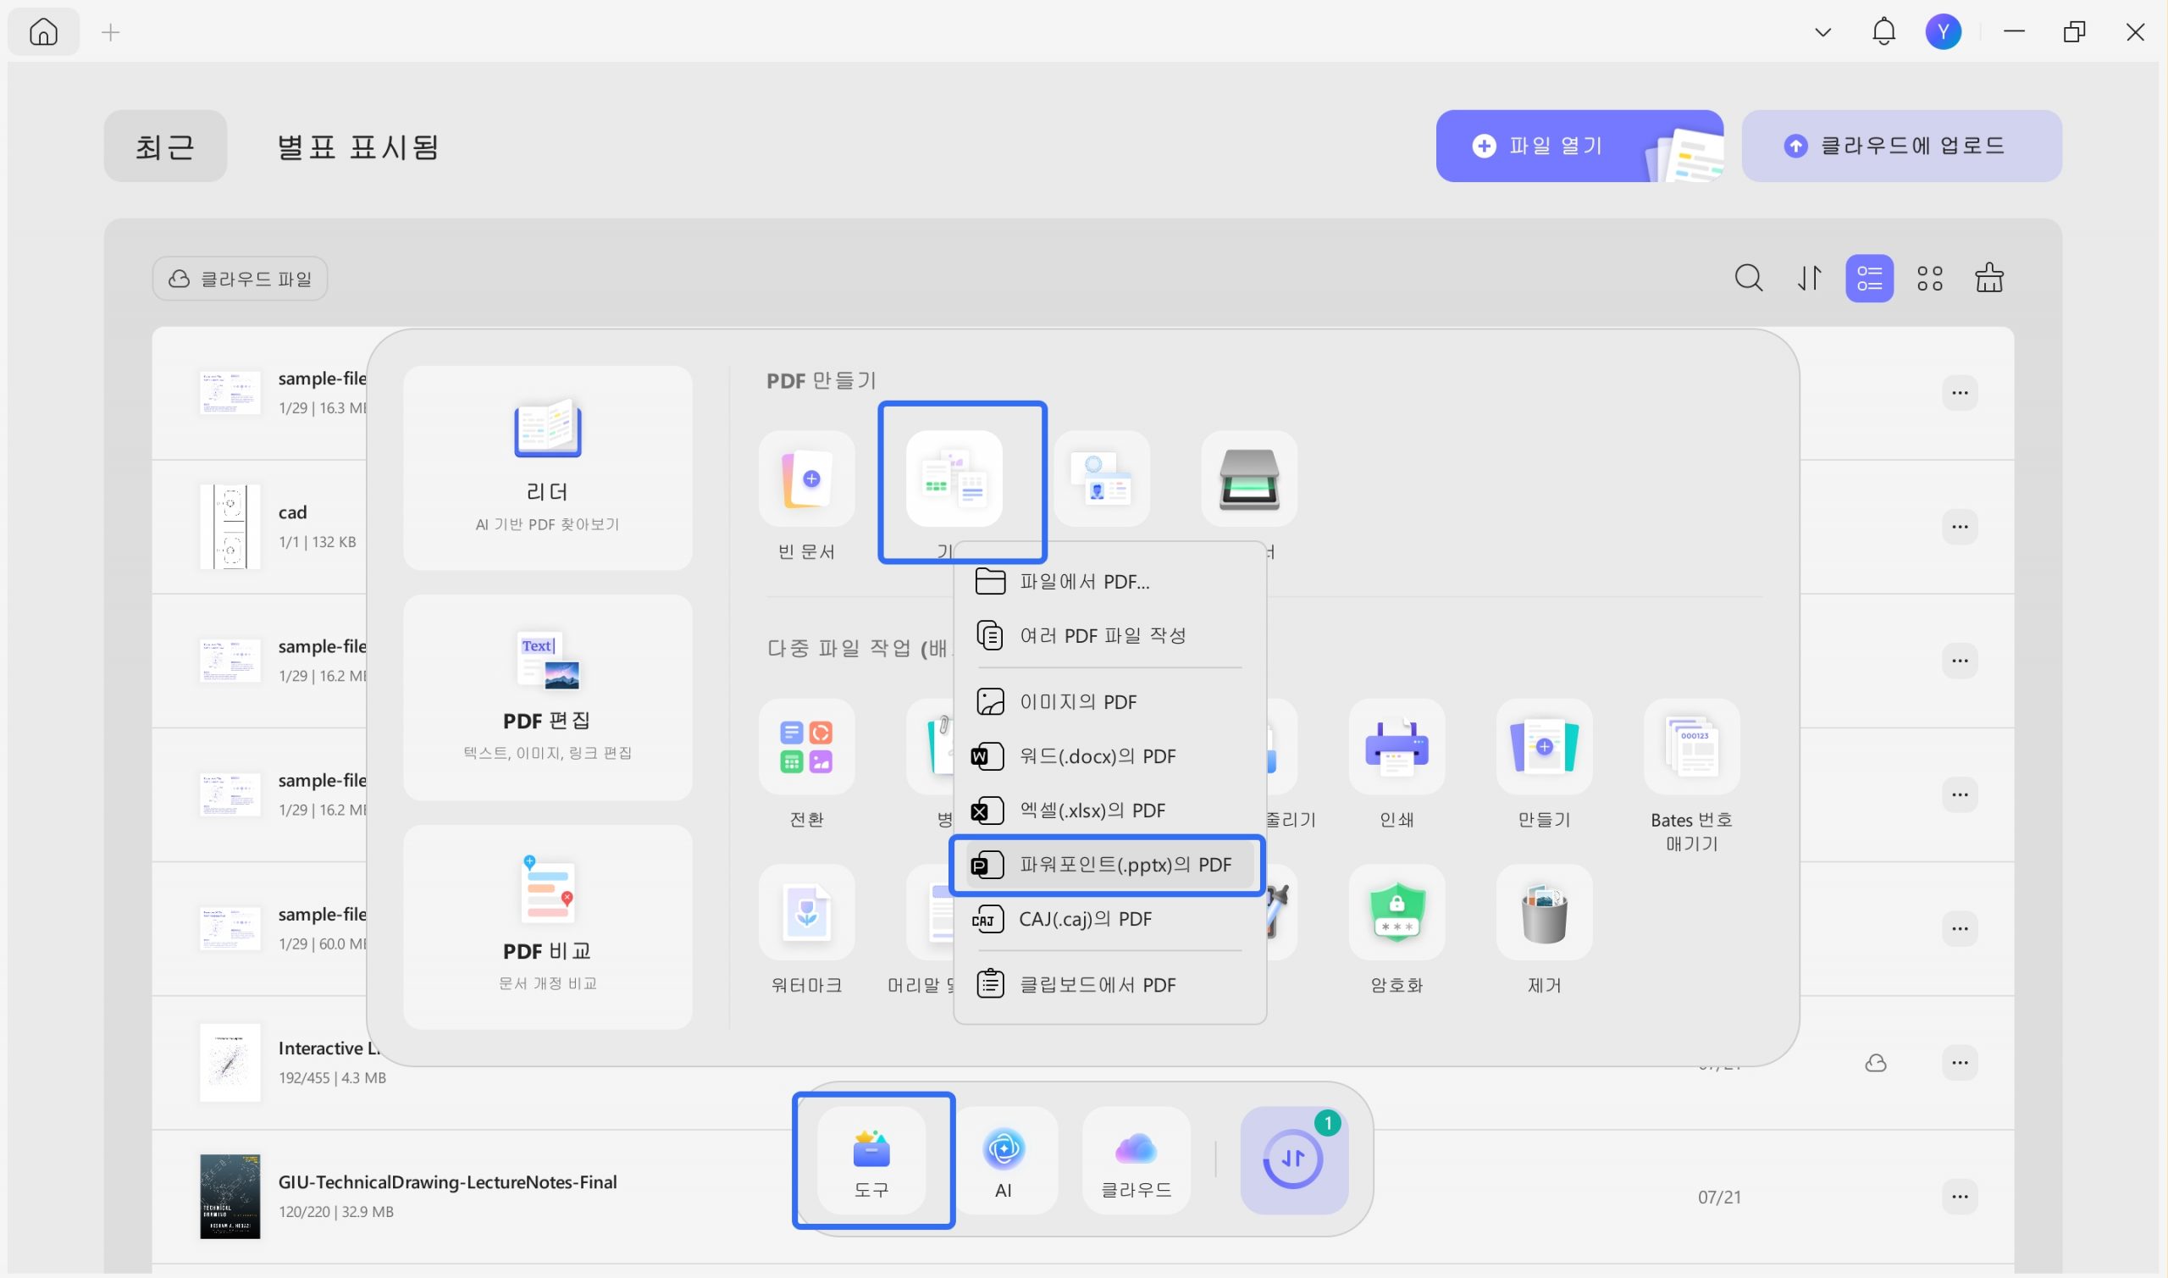Open the 인쇄 batch print tool
Screen dimensions: 2168x1278
1396,747
